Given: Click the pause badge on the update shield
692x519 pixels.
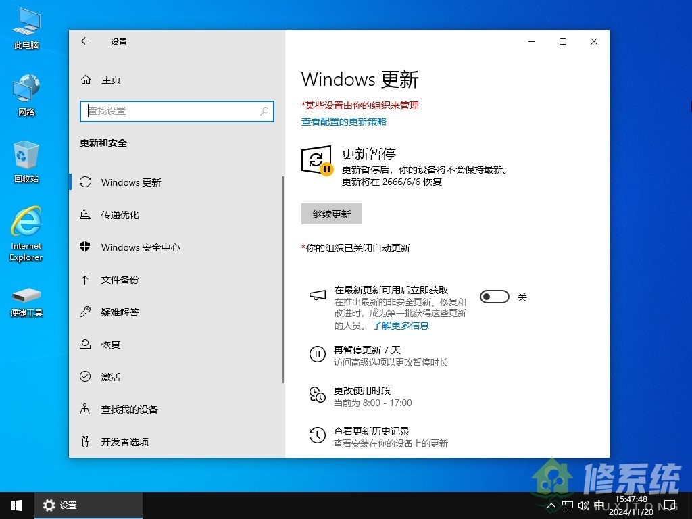Looking at the screenshot, I should pos(326,169).
